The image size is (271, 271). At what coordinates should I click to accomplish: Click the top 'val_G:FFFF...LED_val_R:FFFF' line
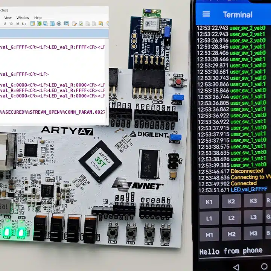click(x=53, y=47)
